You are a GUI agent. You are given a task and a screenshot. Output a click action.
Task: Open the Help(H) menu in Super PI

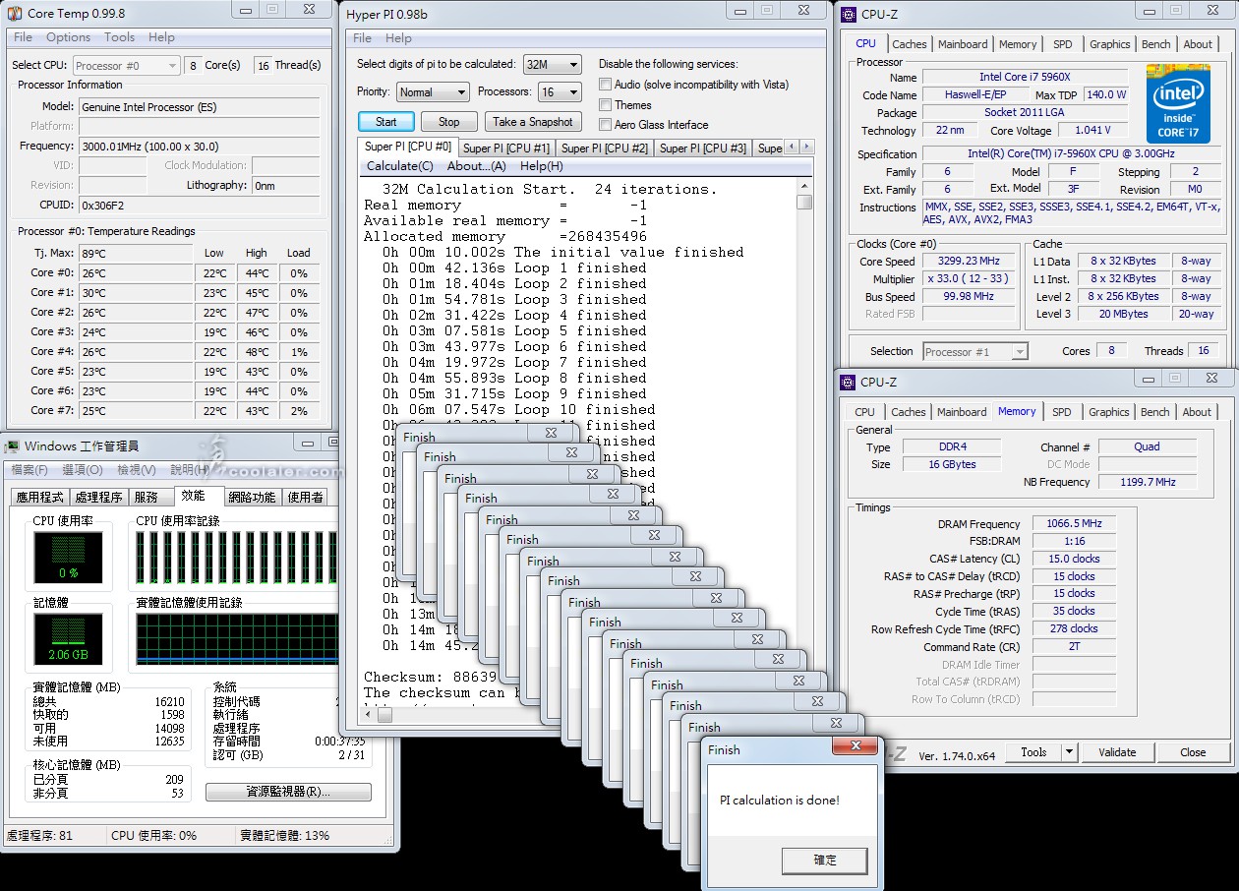542,166
